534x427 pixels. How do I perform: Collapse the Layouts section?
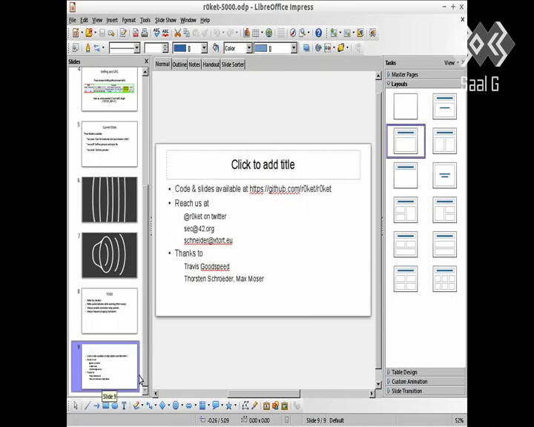coord(426,84)
